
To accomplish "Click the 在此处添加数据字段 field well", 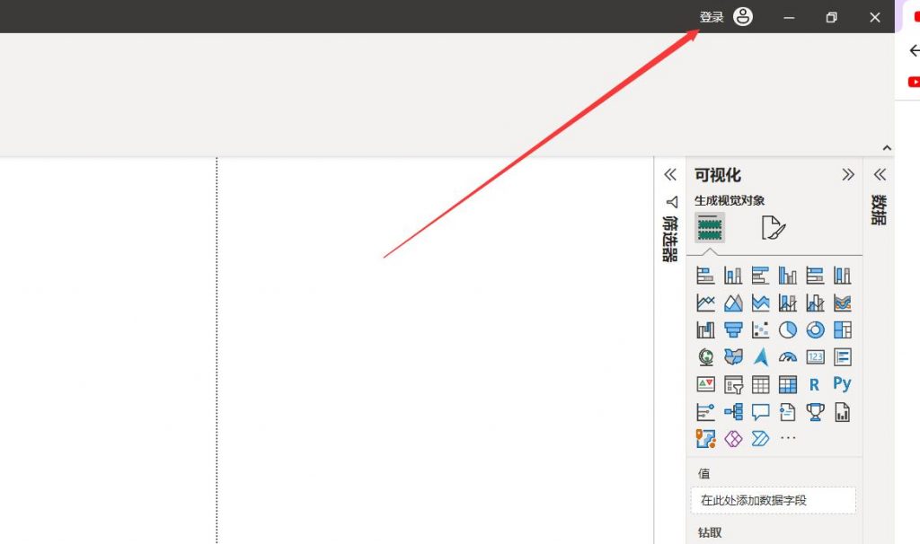I will (x=774, y=500).
